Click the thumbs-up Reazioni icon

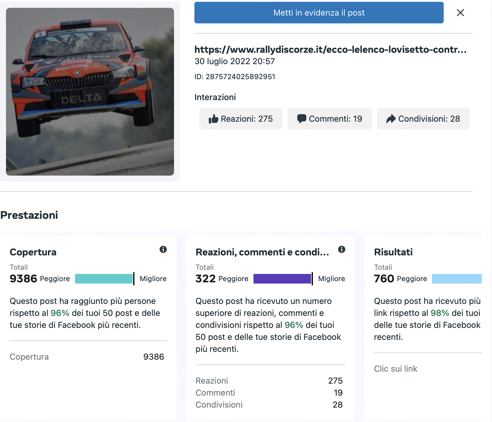click(x=213, y=119)
